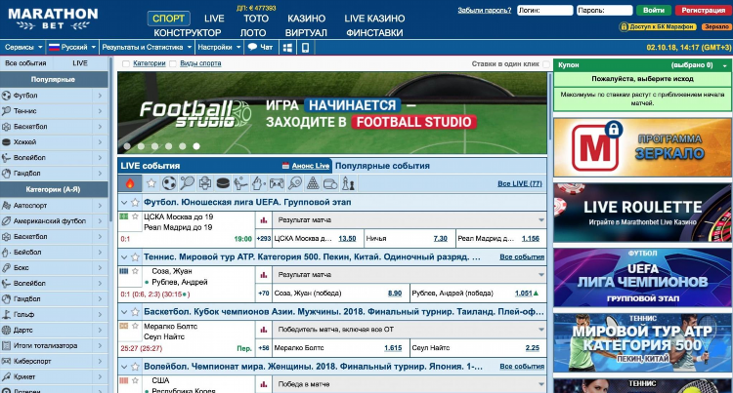The image size is (733, 393).
Task: Star the Соза, Жуан tennis match
Action: (135, 271)
